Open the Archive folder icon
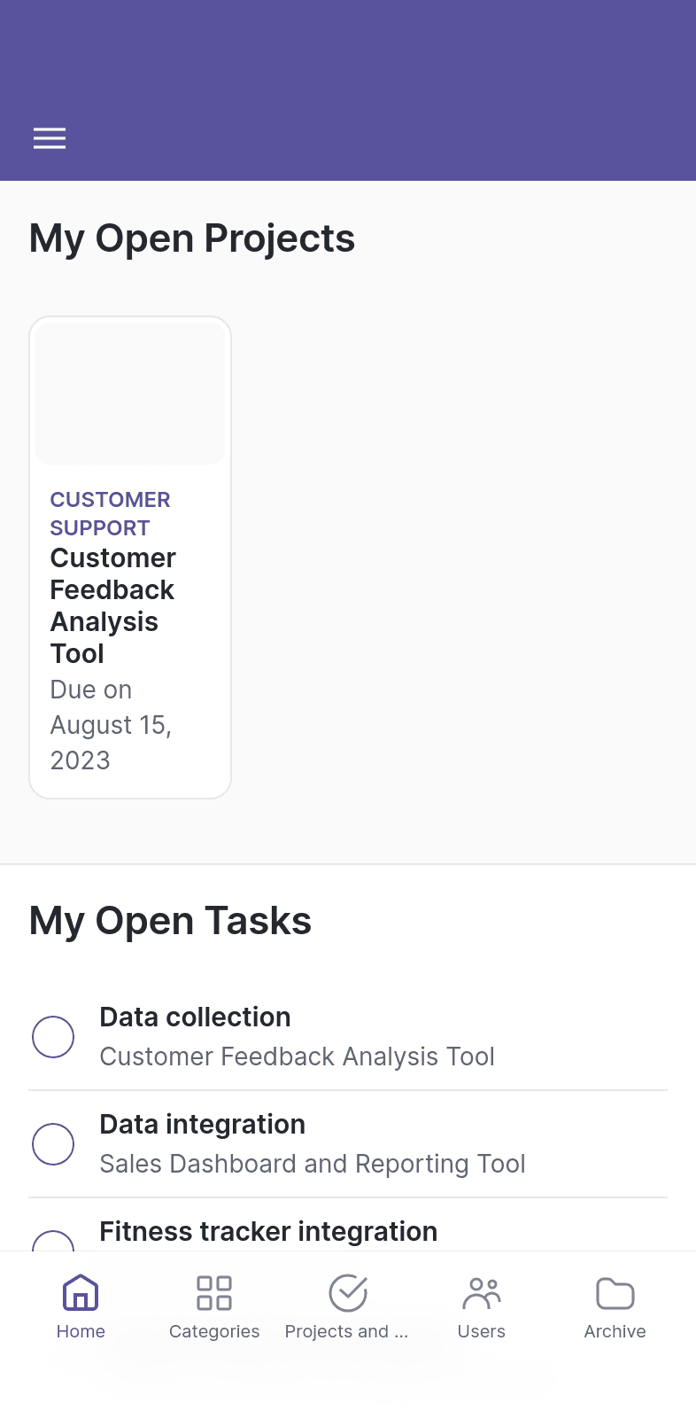696x1411 pixels. tap(615, 1293)
